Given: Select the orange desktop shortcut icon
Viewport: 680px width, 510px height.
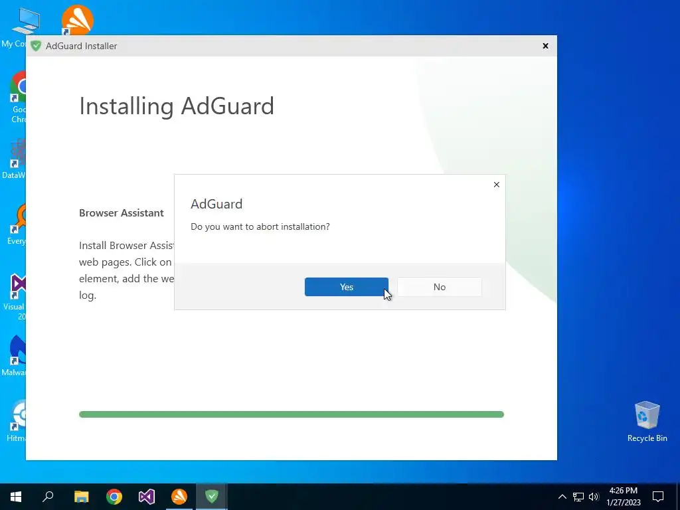Looking at the screenshot, I should point(77,20).
